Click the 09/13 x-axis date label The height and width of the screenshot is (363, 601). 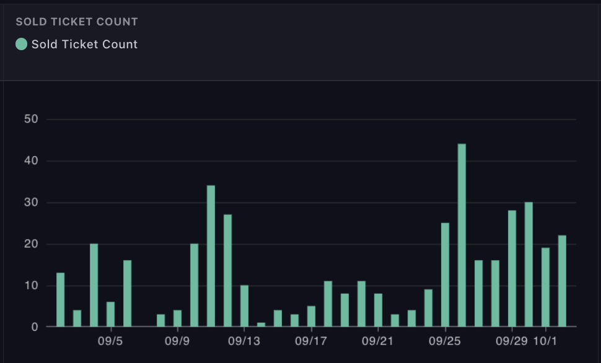click(244, 341)
